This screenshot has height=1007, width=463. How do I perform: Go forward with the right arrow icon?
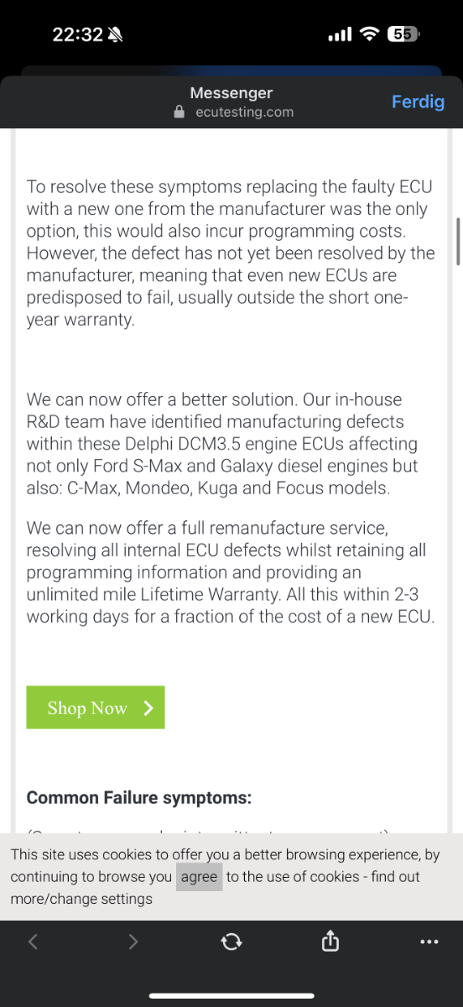point(133,942)
